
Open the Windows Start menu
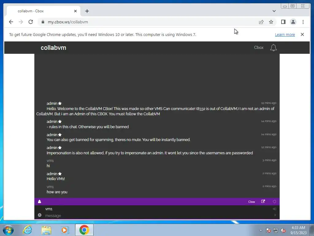click(8, 230)
